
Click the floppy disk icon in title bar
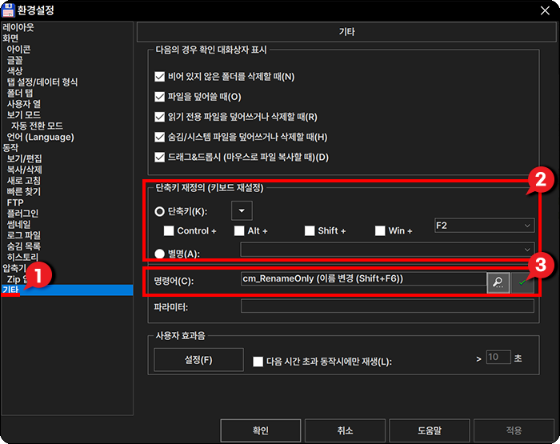(8, 10)
